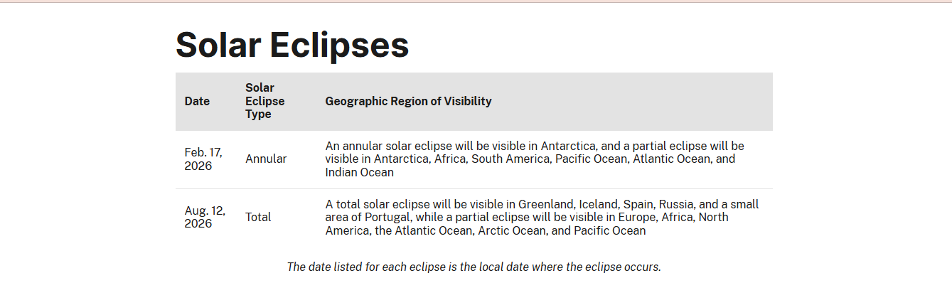Select the Annular eclipse type cell
Image resolution: width=952 pixels, height=288 pixels.
(266, 159)
